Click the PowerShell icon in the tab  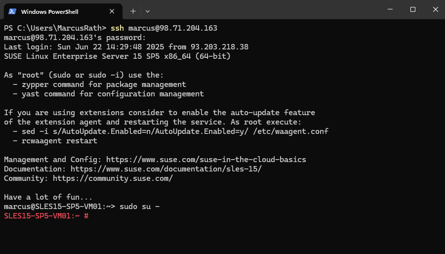[12, 11]
